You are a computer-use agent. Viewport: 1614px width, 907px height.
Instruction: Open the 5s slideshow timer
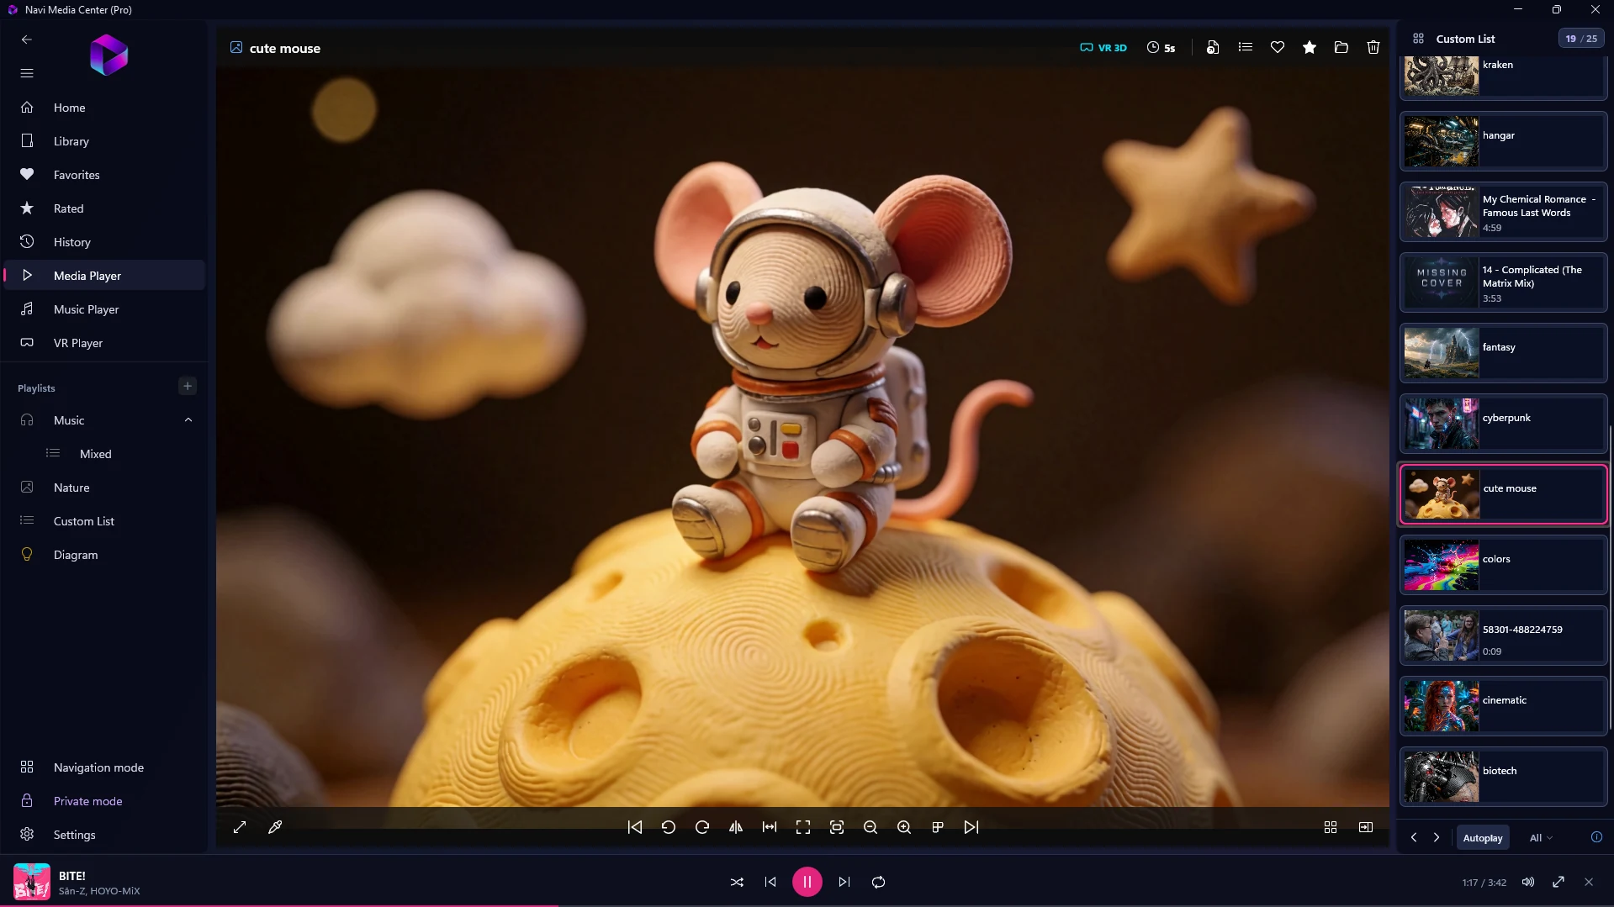[x=1161, y=48]
